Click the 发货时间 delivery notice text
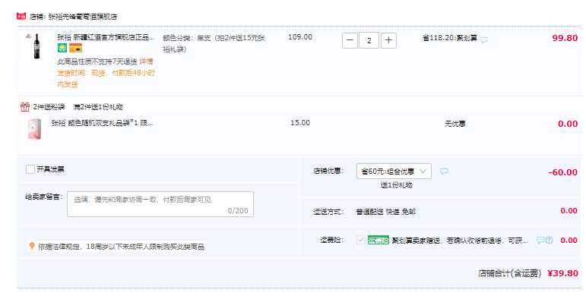 (x=106, y=78)
